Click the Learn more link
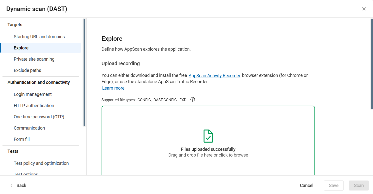Screen dimensions: 373x194 coord(113,88)
